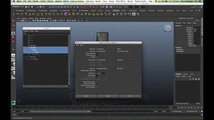Activate the Rotate tool in the toolbox
Viewport: 214px width, 120px height.
coord(13,38)
